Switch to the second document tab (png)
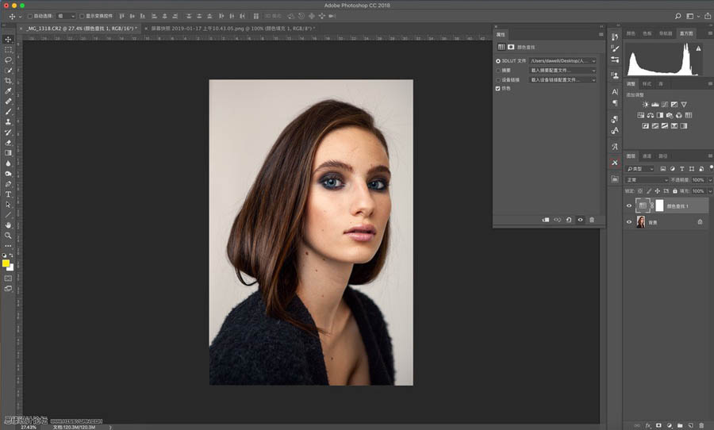 [230, 29]
